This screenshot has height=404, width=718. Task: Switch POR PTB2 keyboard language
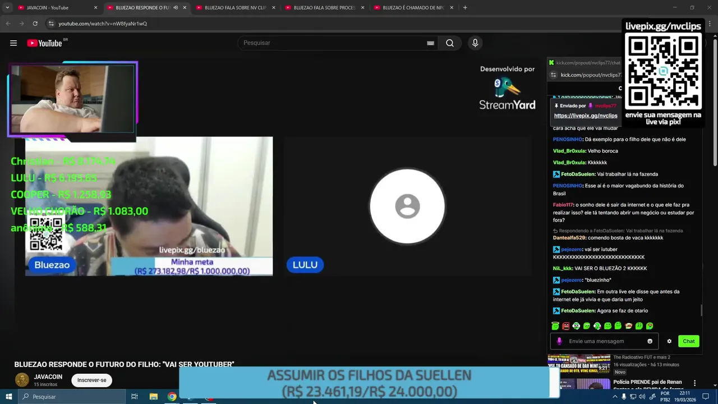point(665,397)
